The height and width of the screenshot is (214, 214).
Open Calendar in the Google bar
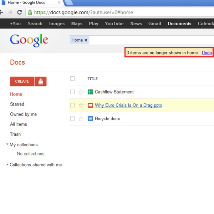click(206, 24)
